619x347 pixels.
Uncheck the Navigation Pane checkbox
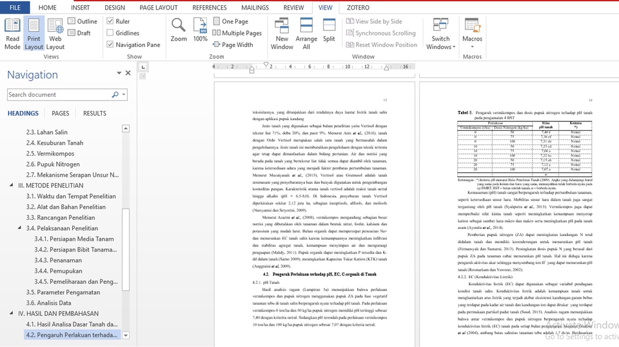pos(110,45)
